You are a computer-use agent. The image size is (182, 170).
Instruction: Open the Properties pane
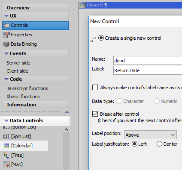coord(21,35)
